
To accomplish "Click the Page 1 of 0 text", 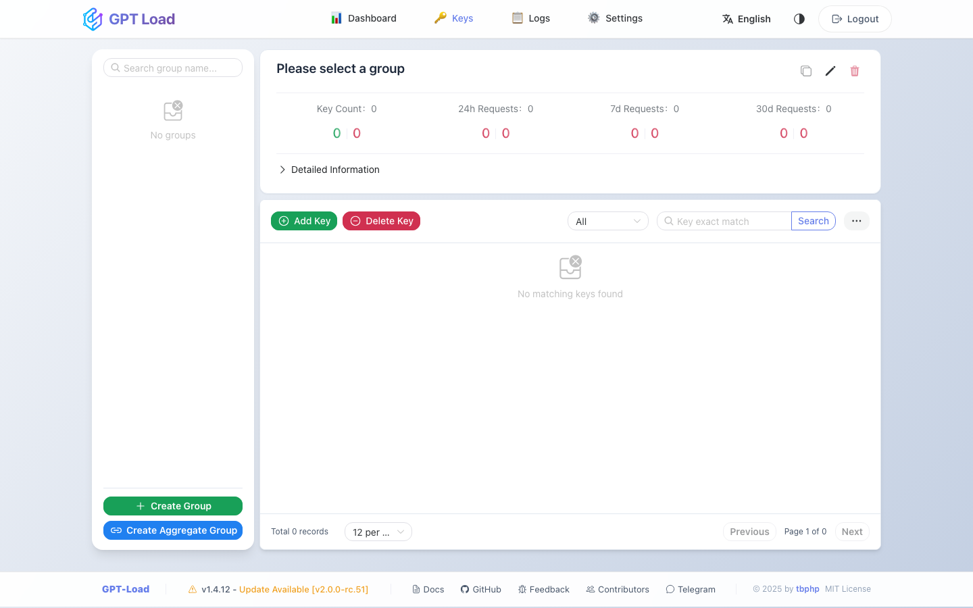I will [x=805, y=532].
